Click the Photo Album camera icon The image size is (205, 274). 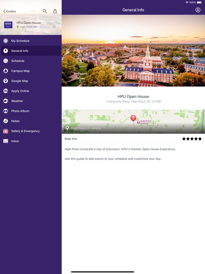point(6,111)
